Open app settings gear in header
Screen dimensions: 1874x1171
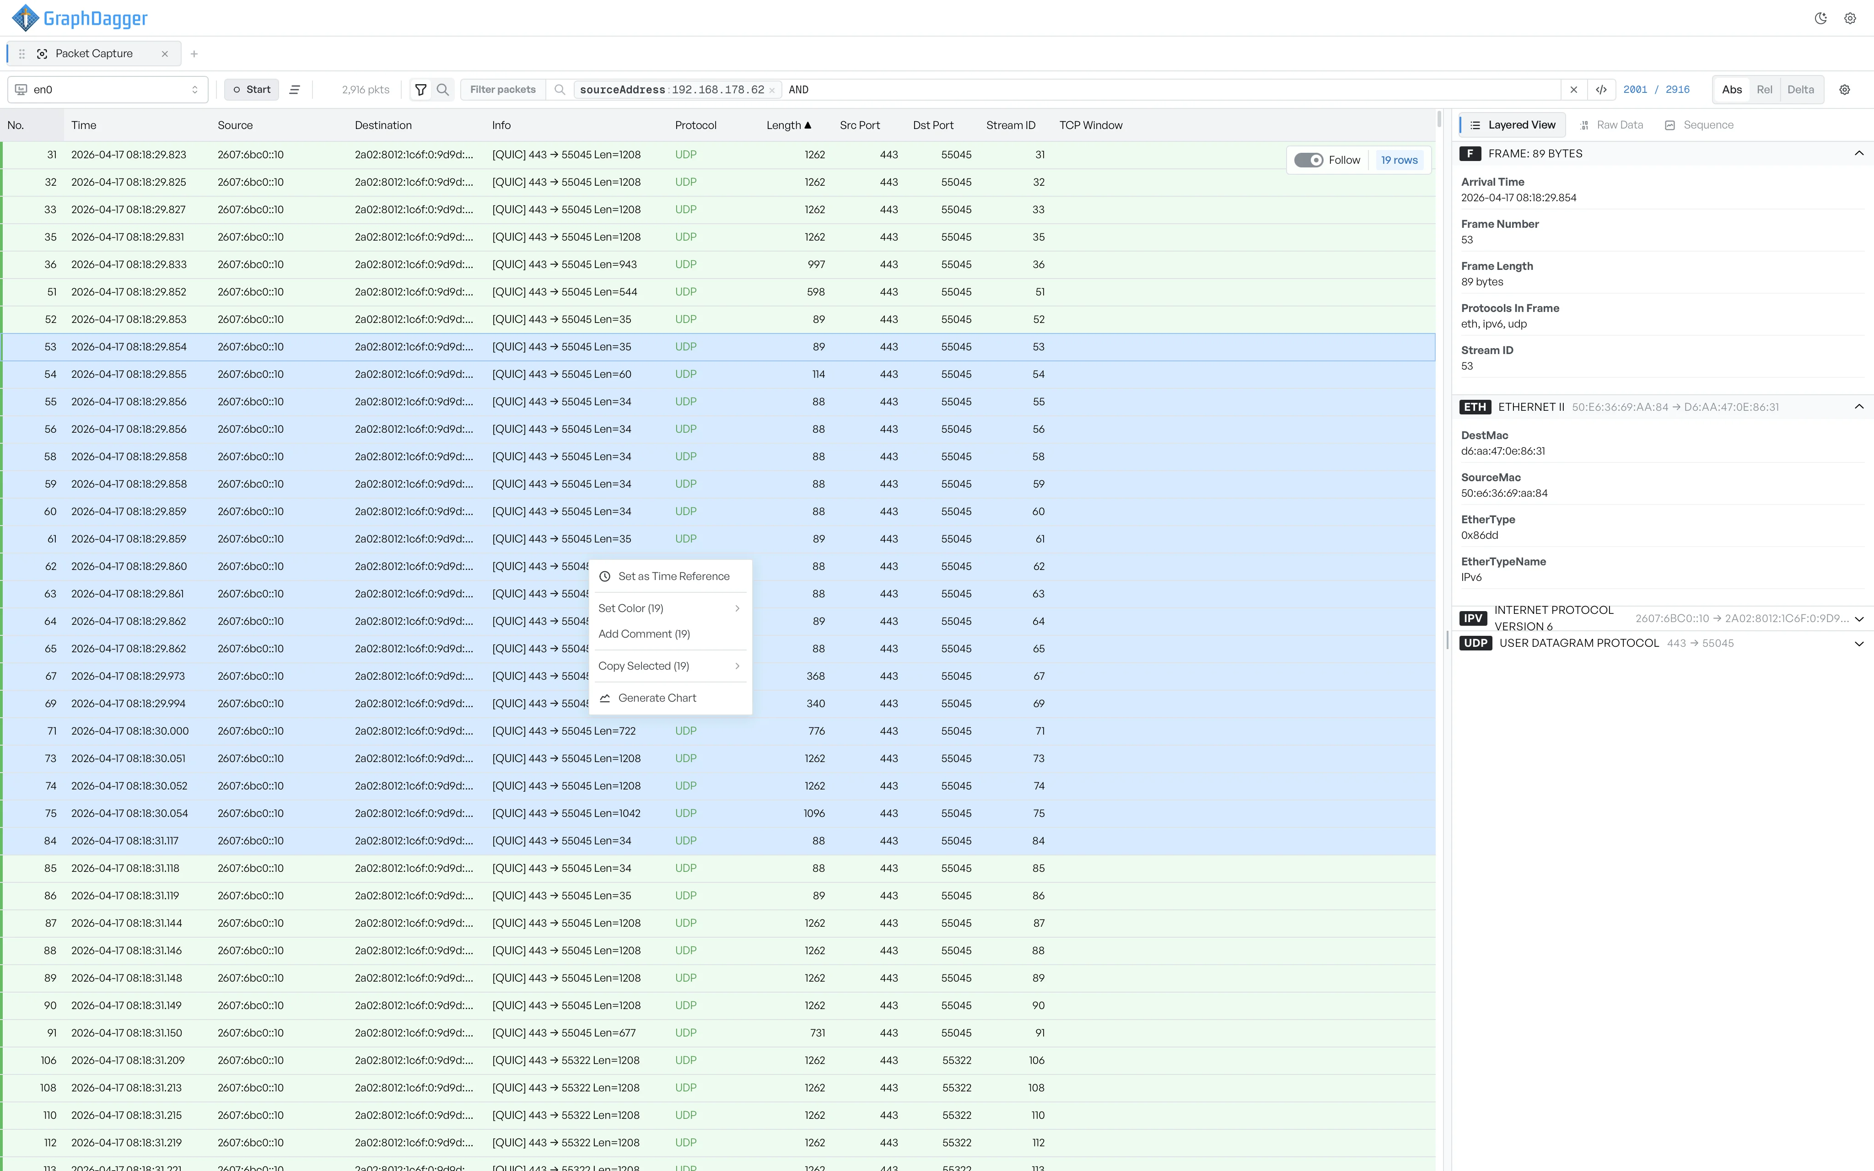(1850, 19)
